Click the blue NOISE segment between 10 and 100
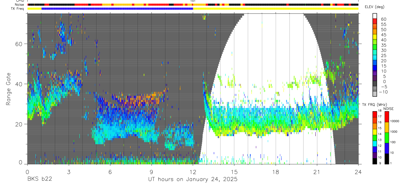This screenshot has width=403, height=186. 387,148
